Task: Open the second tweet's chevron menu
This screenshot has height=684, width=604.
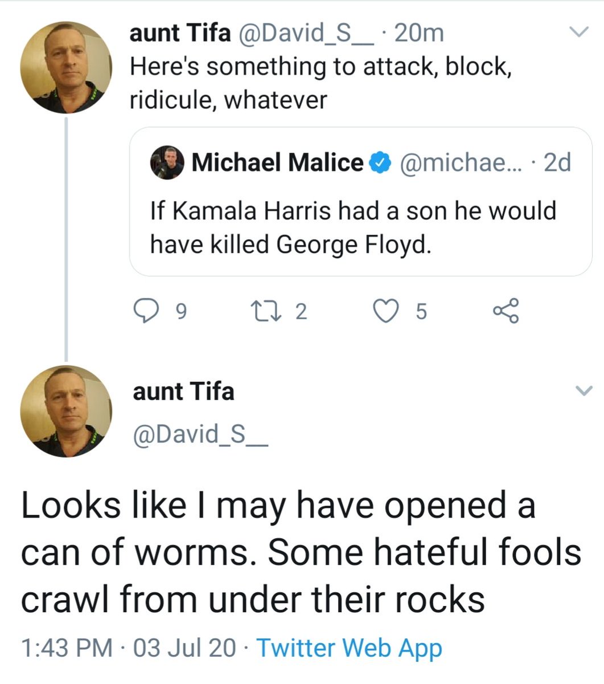Action: pyautogui.click(x=584, y=390)
